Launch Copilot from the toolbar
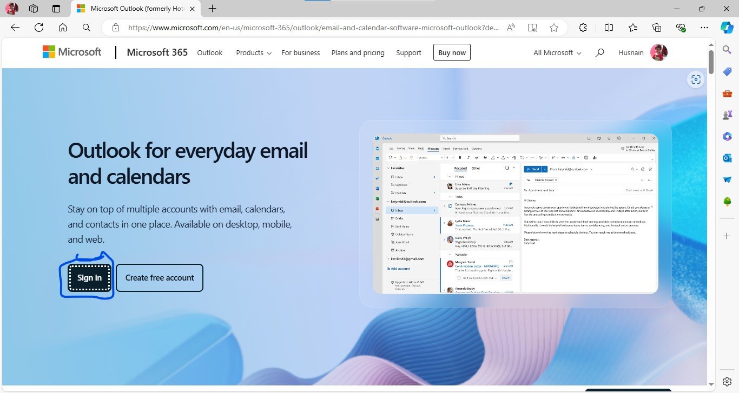 point(727,28)
